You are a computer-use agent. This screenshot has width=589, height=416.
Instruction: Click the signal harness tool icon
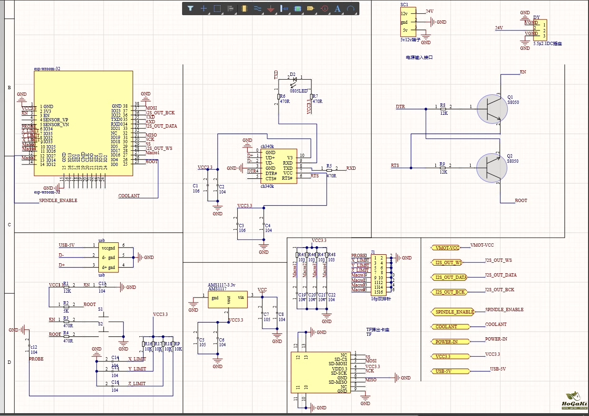tap(285, 9)
